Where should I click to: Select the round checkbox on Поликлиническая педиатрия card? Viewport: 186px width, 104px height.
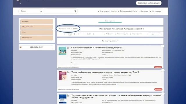pyautogui.click(x=162, y=46)
